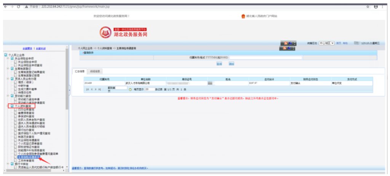
Task: Open the browser profile icon
Action: click(376, 7)
